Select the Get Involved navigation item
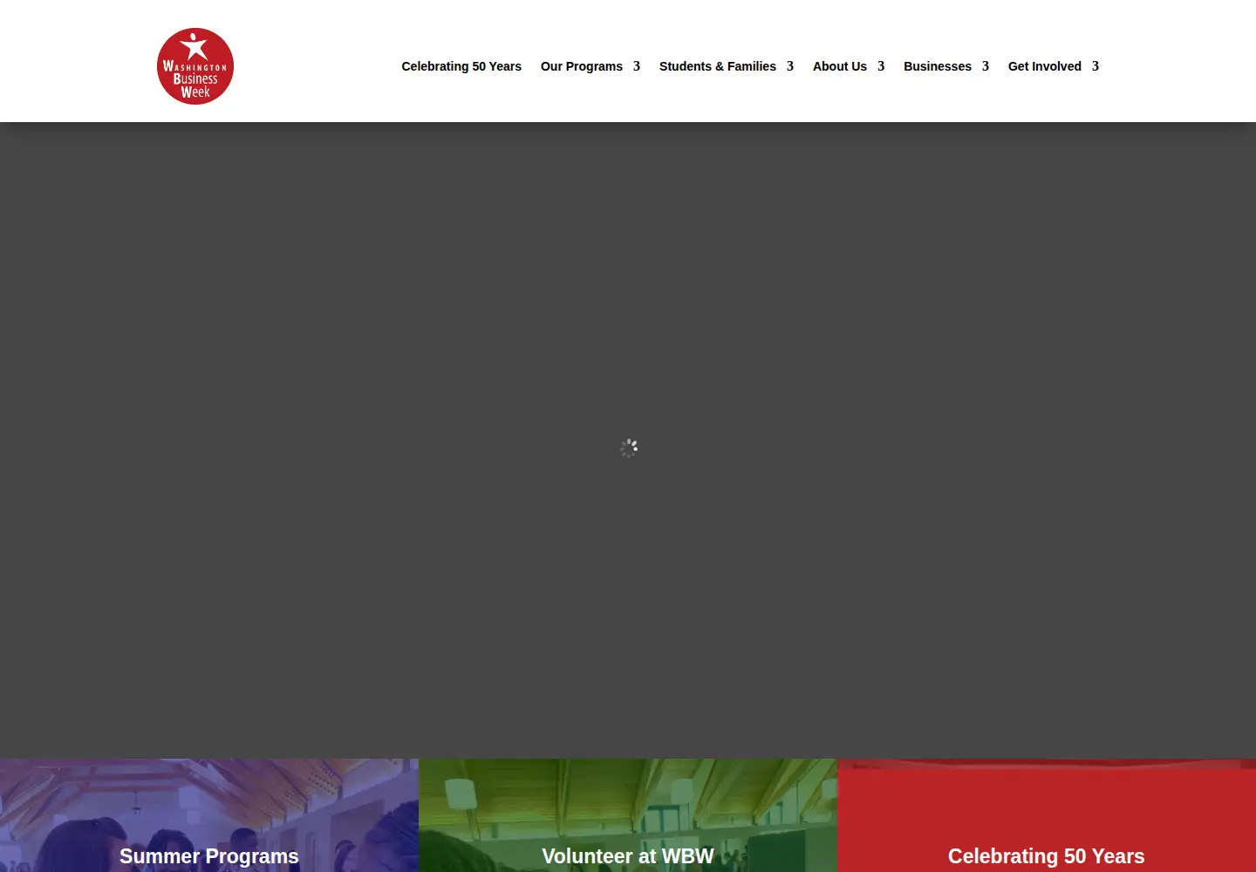 coord(1045,66)
